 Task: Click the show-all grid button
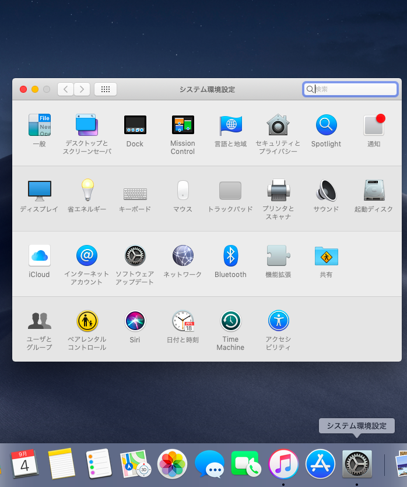[x=106, y=89]
